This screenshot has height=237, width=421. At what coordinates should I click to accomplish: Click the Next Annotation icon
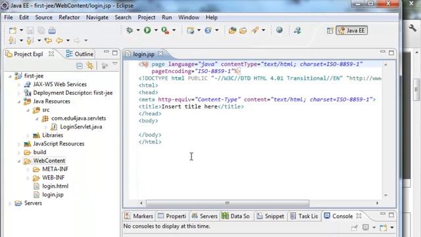(x=12, y=41)
